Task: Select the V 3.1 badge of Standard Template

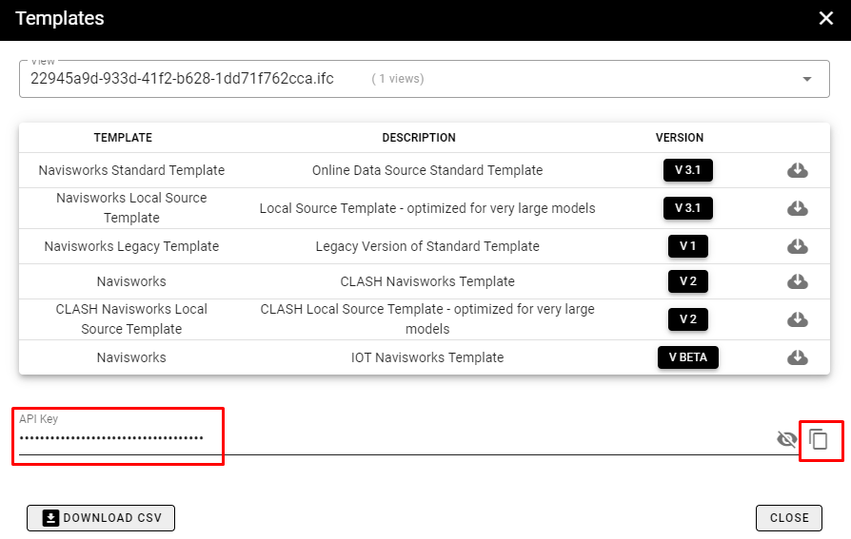Action: tap(687, 170)
